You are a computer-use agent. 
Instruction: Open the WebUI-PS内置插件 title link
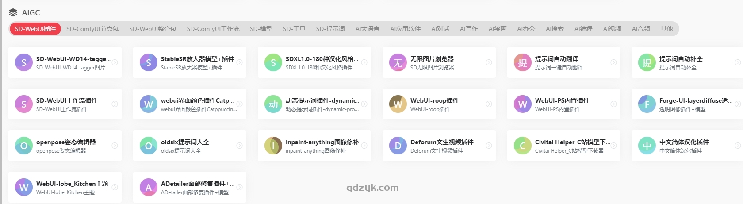(x=562, y=100)
